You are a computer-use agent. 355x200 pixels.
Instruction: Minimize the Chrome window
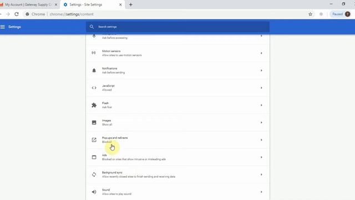pos(331,4)
